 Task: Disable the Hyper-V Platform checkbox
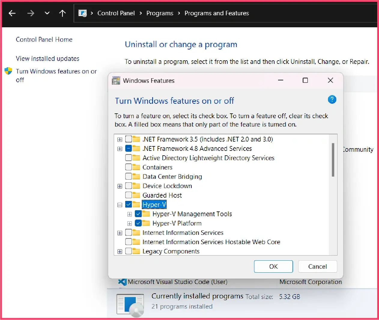coord(138,223)
